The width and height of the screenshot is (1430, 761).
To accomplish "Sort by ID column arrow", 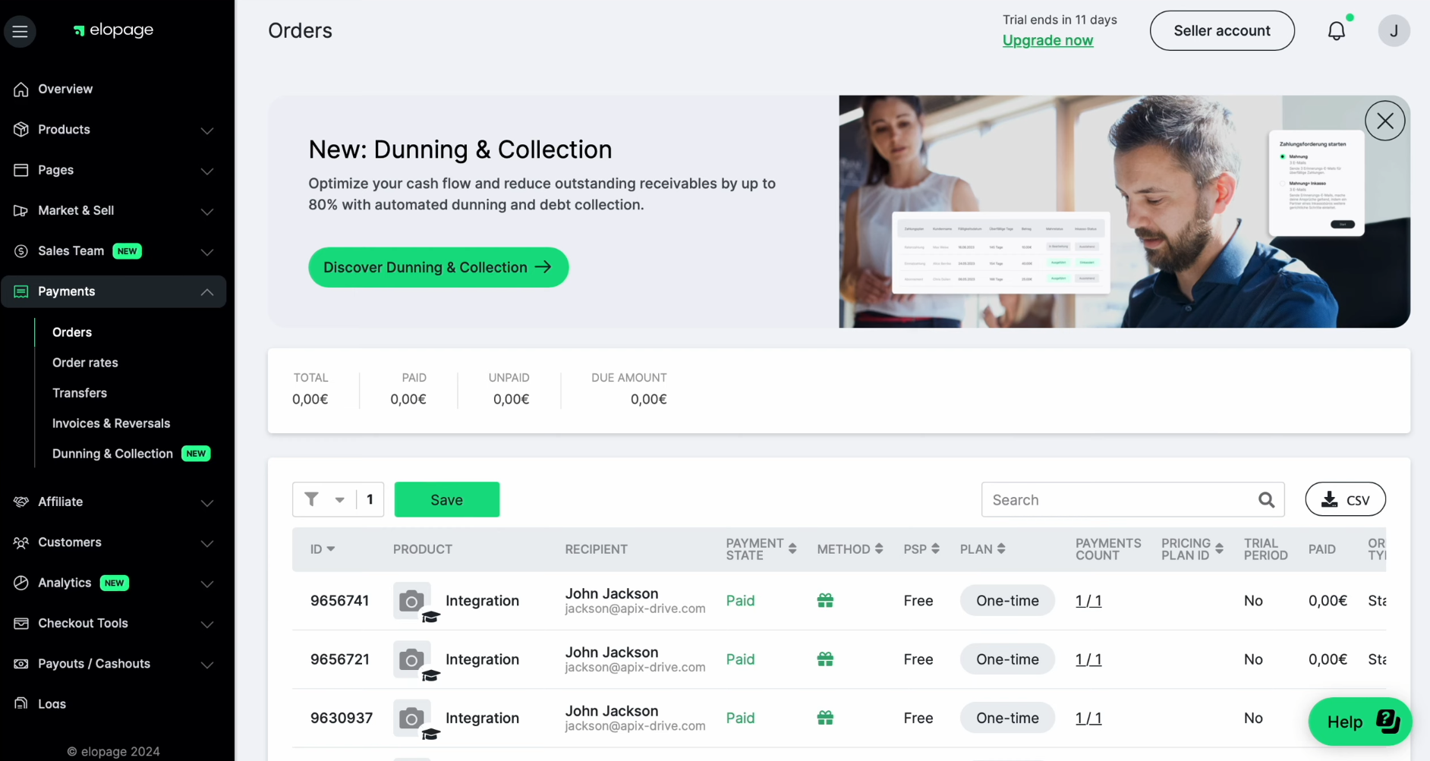I will click(331, 549).
